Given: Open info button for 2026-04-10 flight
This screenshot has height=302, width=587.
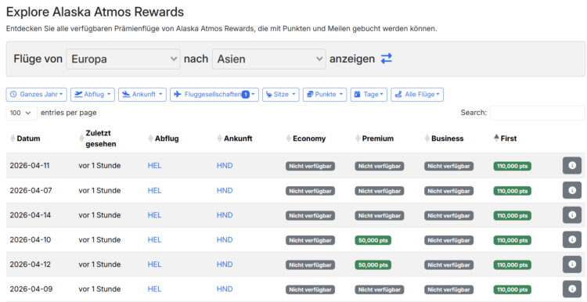Looking at the screenshot, I should (x=572, y=239).
